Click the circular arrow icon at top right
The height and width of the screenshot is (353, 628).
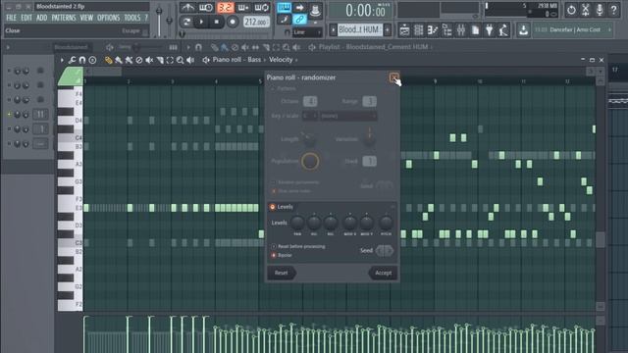tap(571, 10)
